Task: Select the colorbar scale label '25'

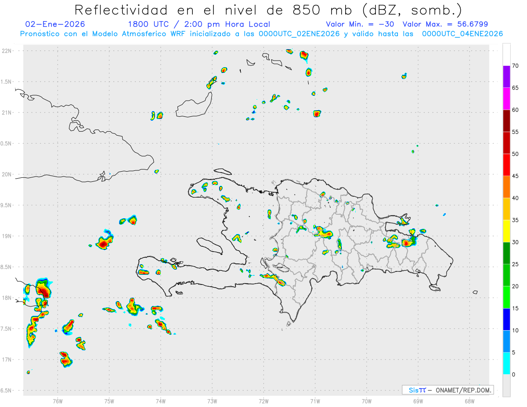Action: tap(516, 264)
